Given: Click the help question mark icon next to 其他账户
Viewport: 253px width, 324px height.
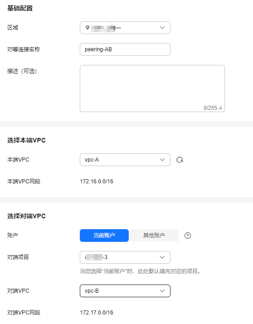Looking at the screenshot, I should click(188, 236).
